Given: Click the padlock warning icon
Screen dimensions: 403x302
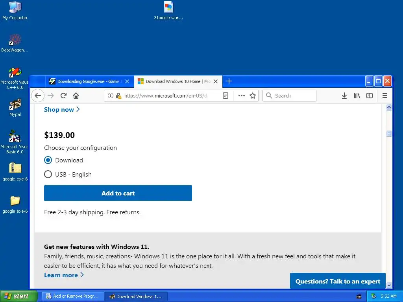Looking at the screenshot, I should (x=118, y=96).
